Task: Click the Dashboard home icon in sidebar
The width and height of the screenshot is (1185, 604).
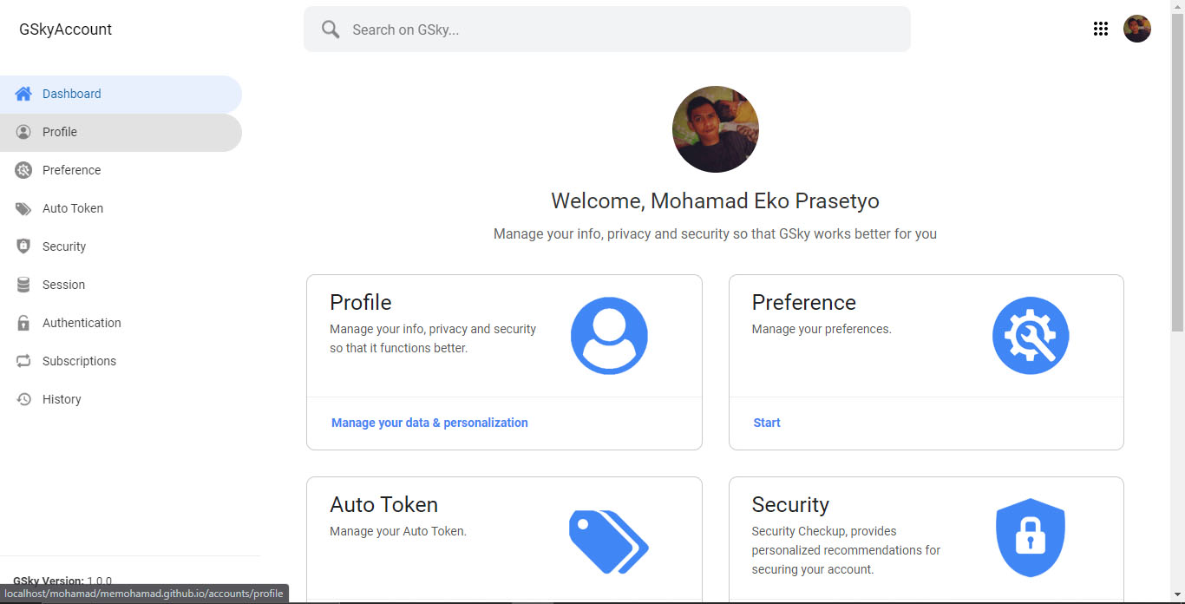Action: 23,94
